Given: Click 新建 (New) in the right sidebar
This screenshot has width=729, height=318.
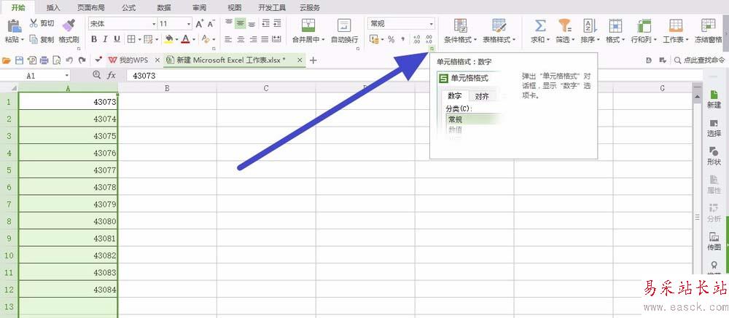Looking at the screenshot, I should click(714, 100).
